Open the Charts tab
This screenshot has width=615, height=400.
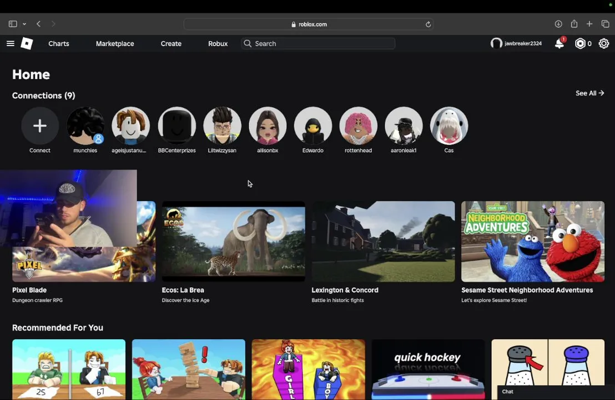[59, 43]
